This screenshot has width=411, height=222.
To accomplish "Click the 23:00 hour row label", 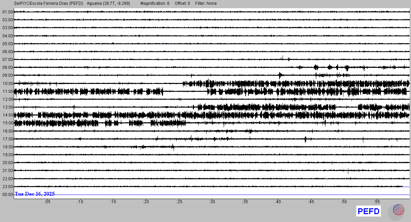I will [8, 187].
